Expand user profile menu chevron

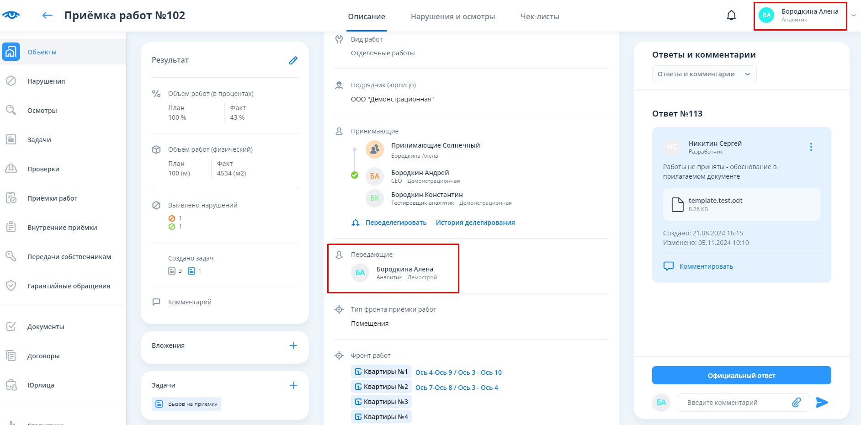click(853, 16)
